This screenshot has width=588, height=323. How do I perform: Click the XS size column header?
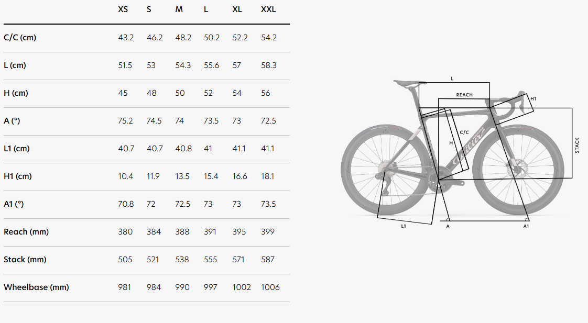(x=123, y=9)
